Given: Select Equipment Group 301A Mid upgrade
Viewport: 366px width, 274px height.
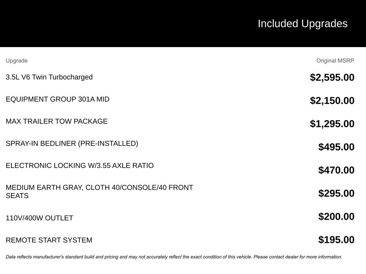Looking at the screenshot, I should pyautogui.click(x=58, y=99).
